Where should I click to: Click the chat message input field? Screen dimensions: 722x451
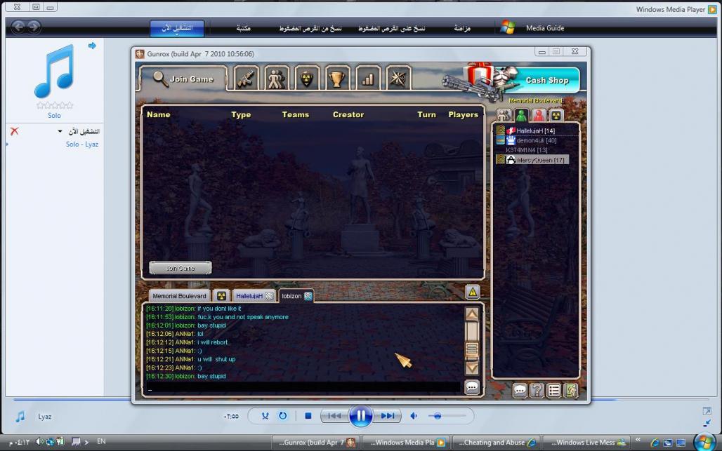(302, 388)
